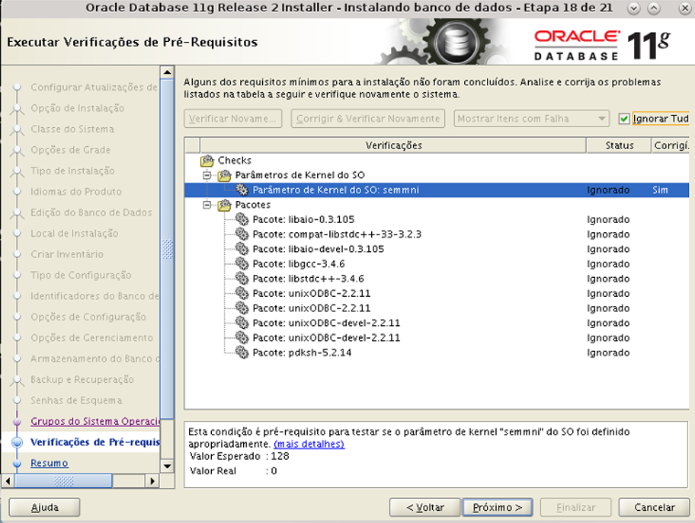The width and height of the screenshot is (695, 523).
Task: Click Corrigir & Verificar Novamente
Action: pos(368,119)
